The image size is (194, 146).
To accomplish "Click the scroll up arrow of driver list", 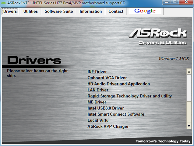I will click(189, 71).
